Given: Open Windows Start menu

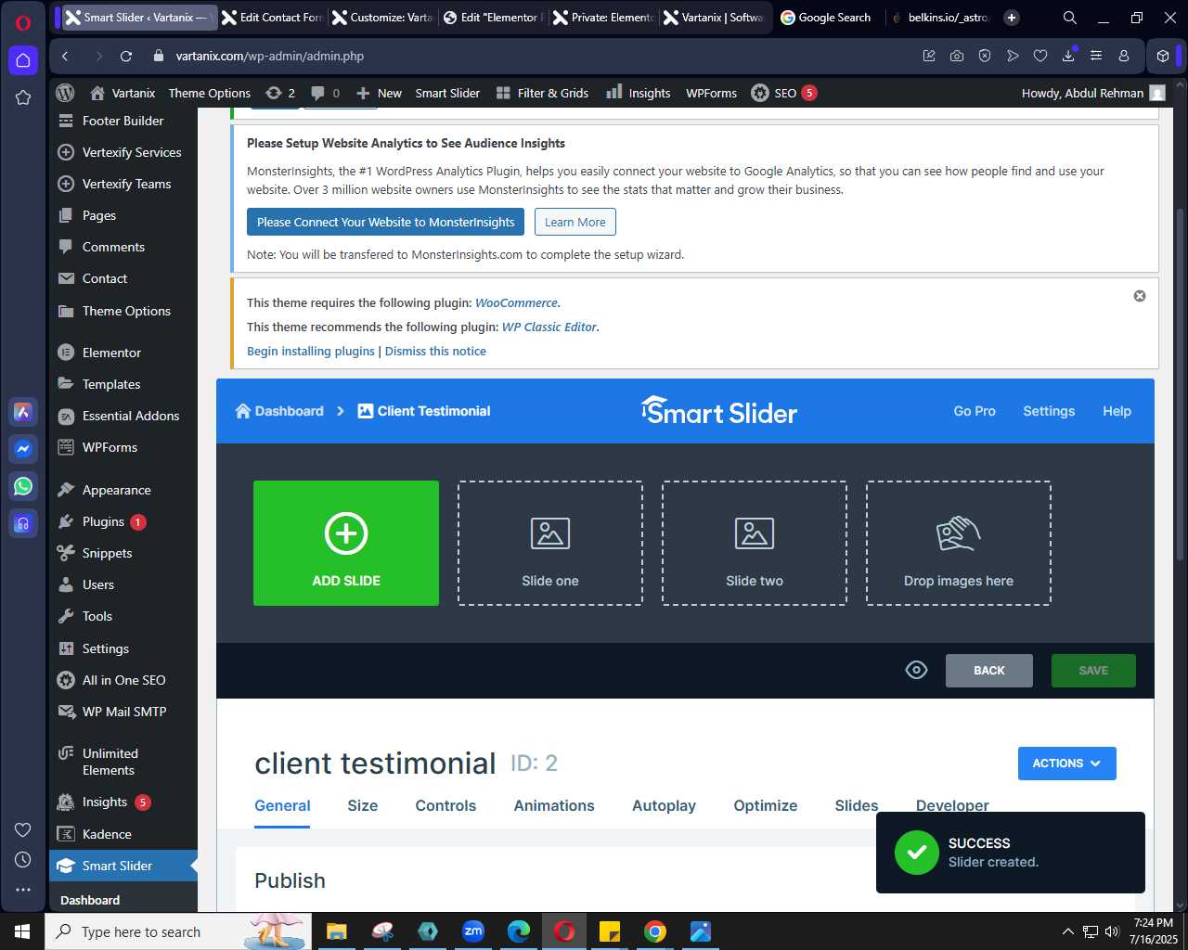Looking at the screenshot, I should pyautogui.click(x=22, y=931).
